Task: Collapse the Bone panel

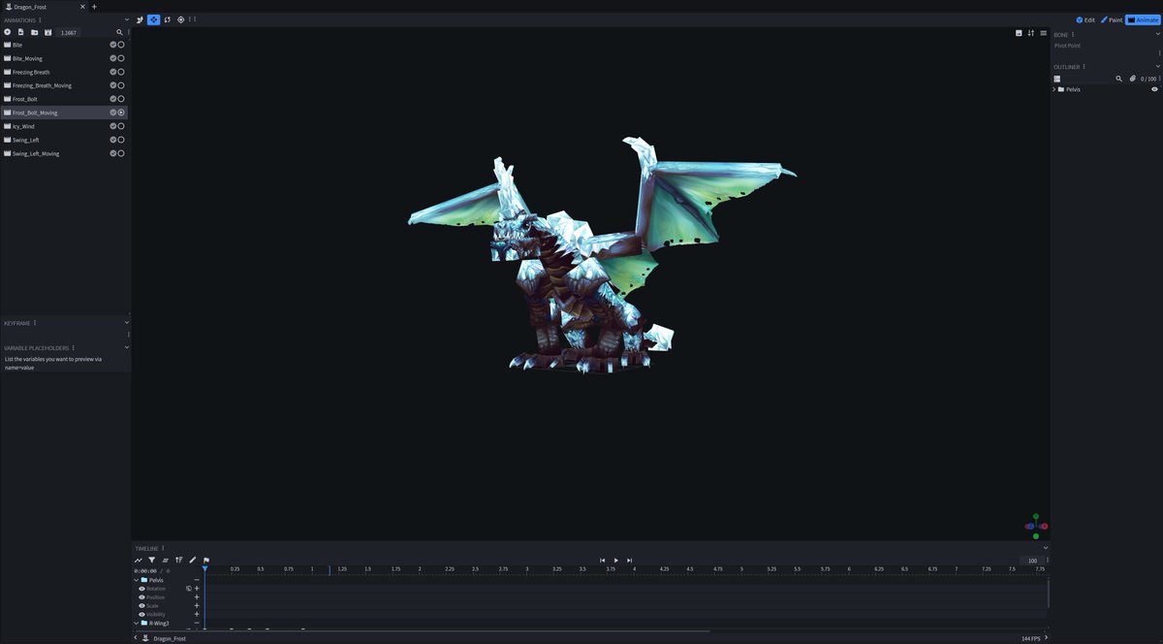Action: pyautogui.click(x=1158, y=35)
